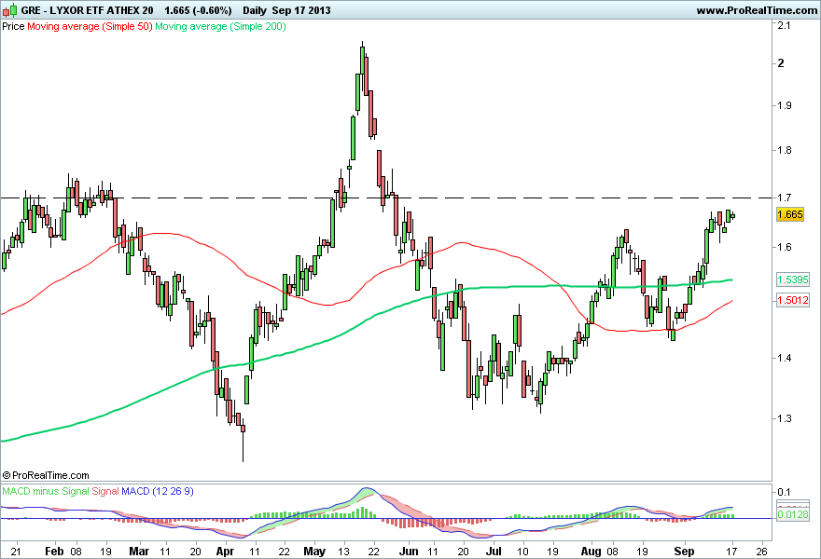Click the 2.1 price axis label
The image size is (821, 559).
(x=784, y=25)
